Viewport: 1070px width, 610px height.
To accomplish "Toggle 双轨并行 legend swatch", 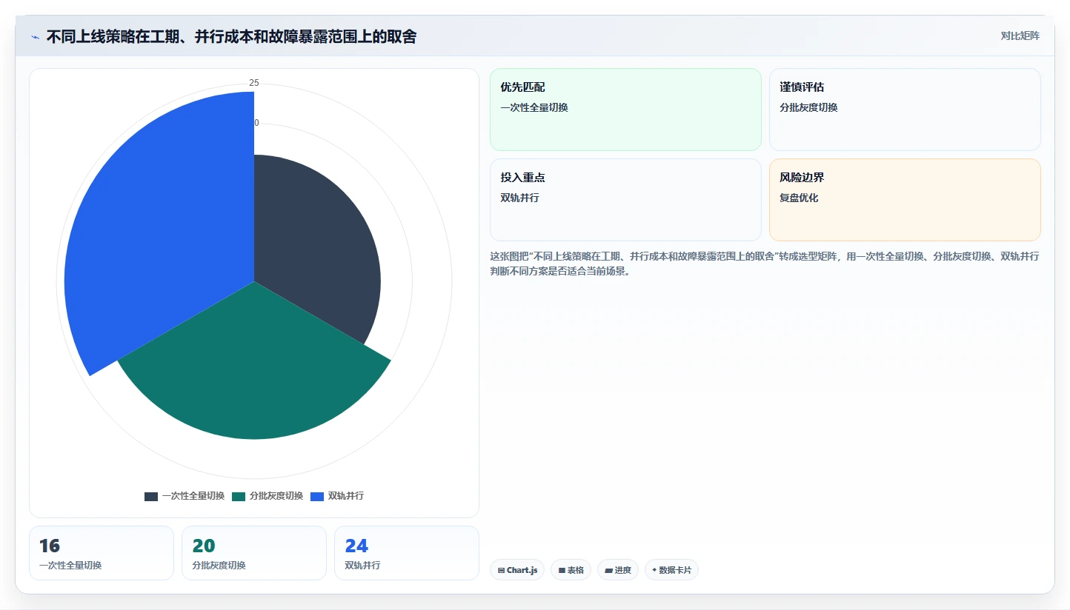I will [x=317, y=496].
